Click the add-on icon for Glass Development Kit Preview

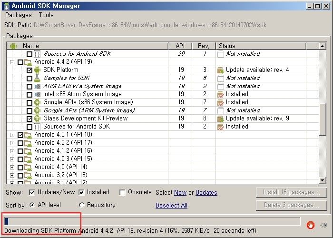(37, 119)
